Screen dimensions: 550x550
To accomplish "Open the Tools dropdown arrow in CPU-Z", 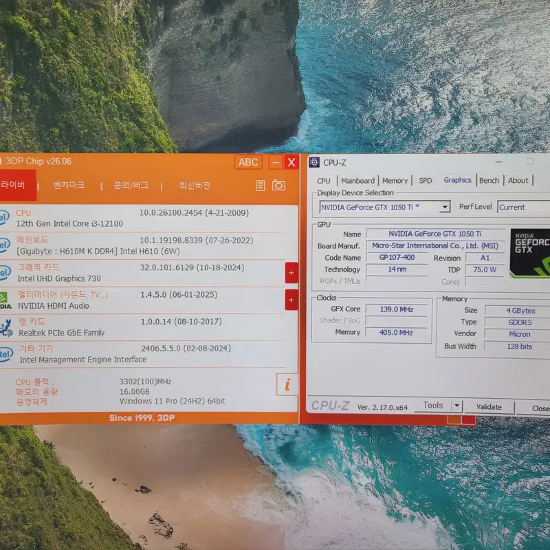I will (456, 406).
